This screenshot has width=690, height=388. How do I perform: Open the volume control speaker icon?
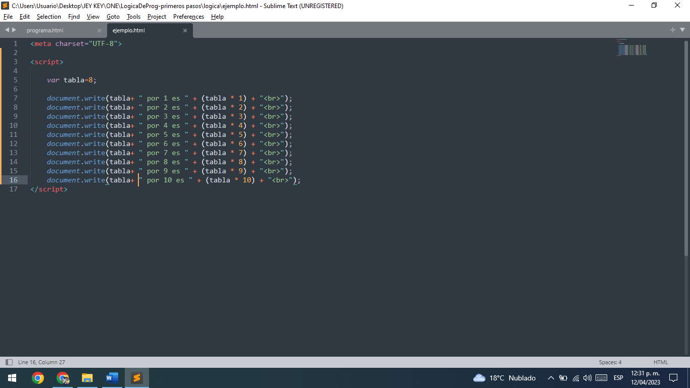pos(587,378)
